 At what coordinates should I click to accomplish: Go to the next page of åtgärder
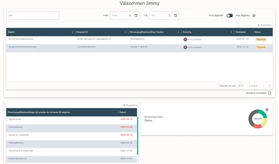pyautogui.click(x=269, y=86)
